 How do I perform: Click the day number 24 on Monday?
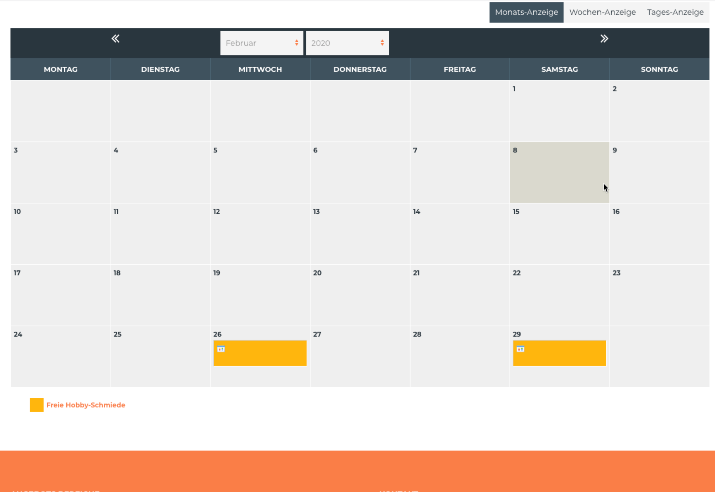[x=18, y=334]
